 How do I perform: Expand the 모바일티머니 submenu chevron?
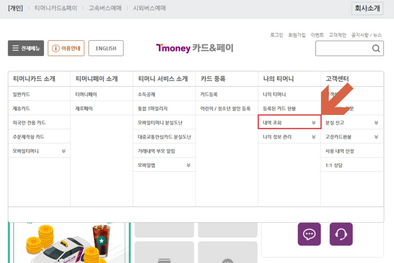click(64, 150)
